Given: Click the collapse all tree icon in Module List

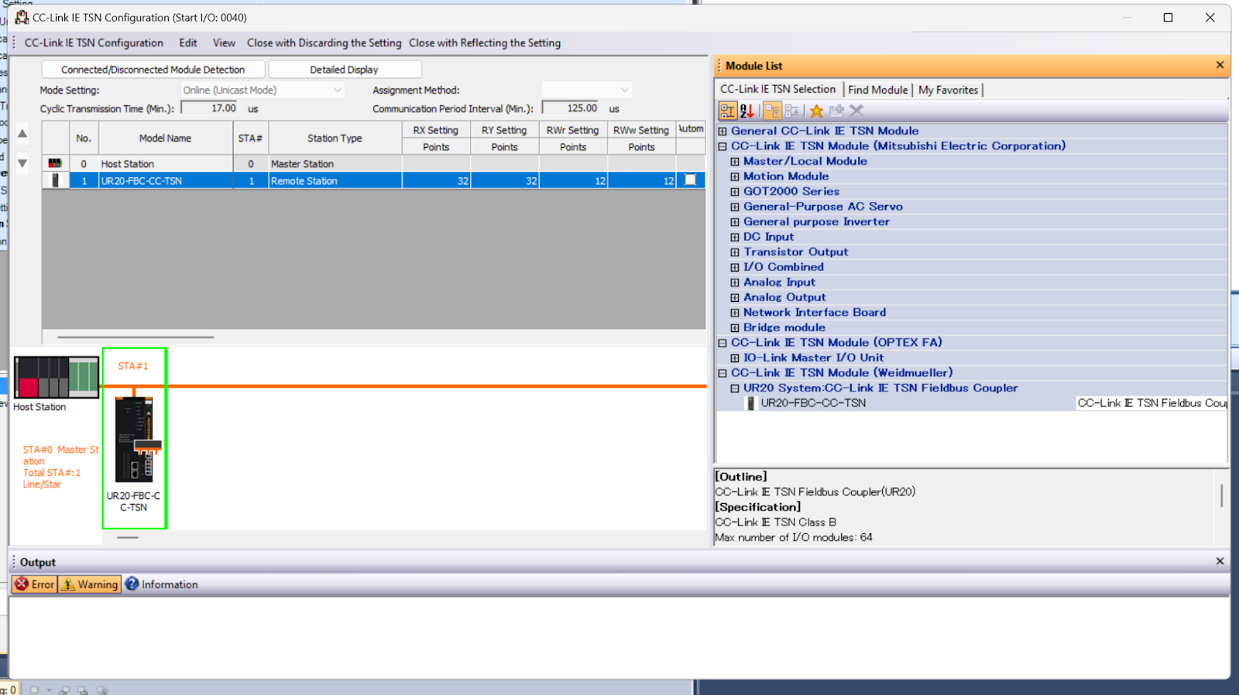Looking at the screenshot, I should [791, 111].
